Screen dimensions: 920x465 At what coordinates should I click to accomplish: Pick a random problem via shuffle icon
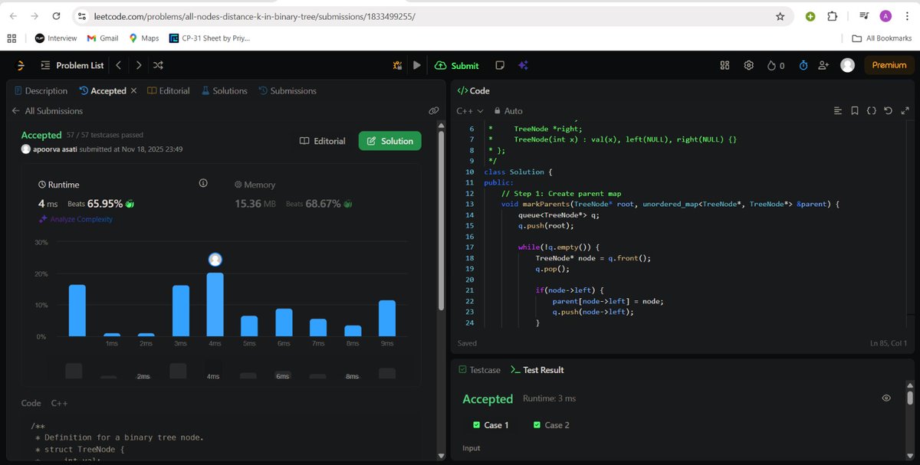coord(157,65)
